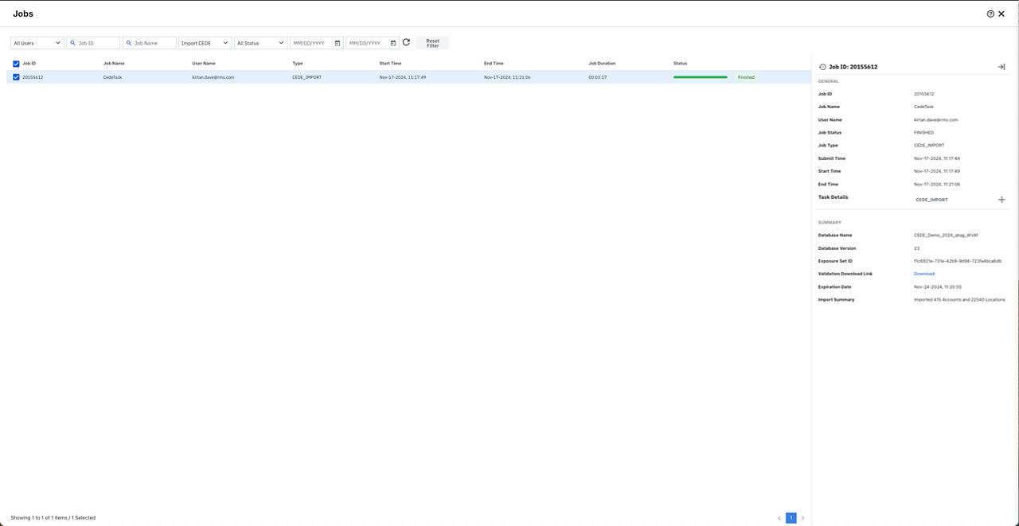The width and height of the screenshot is (1019, 526).
Task: Open the start date calendar picker
Action: pos(338,42)
